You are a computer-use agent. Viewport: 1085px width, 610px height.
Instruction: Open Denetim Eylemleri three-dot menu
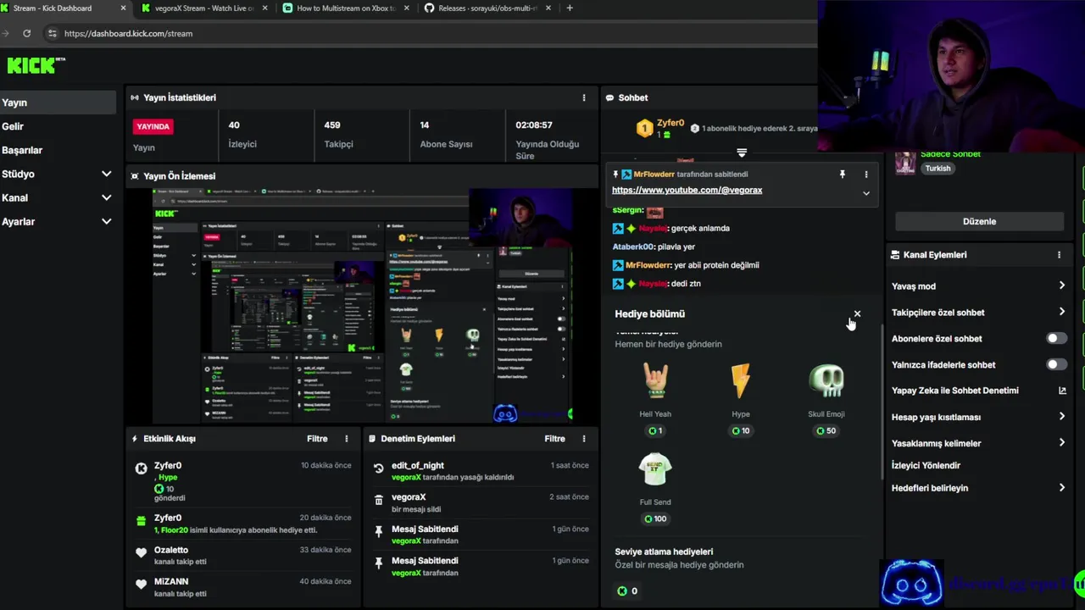(x=583, y=439)
